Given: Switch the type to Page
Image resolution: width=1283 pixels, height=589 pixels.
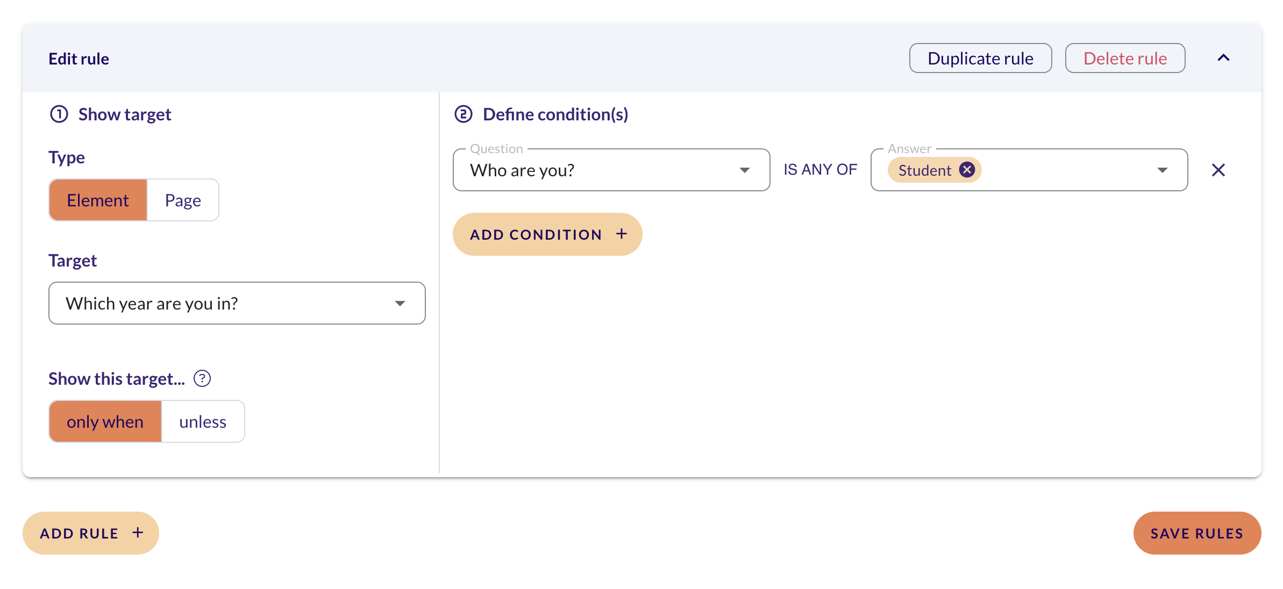Looking at the screenshot, I should coord(183,200).
